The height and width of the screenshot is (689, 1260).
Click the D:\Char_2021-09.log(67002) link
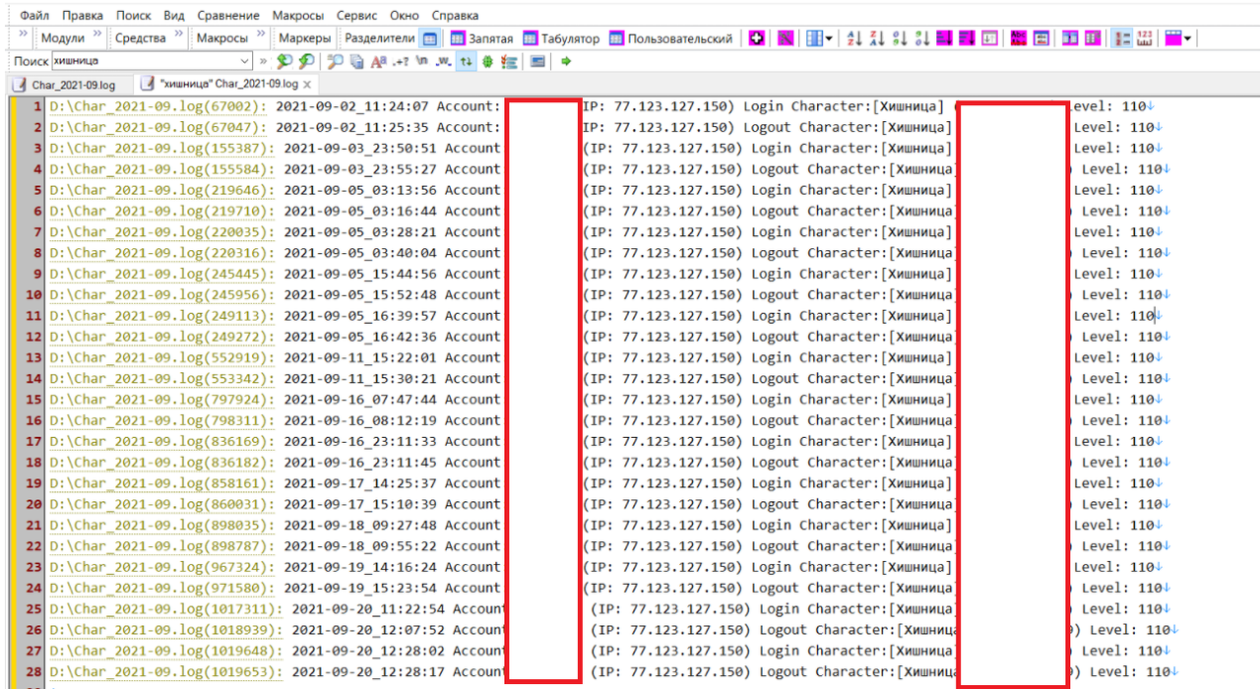pos(157,106)
